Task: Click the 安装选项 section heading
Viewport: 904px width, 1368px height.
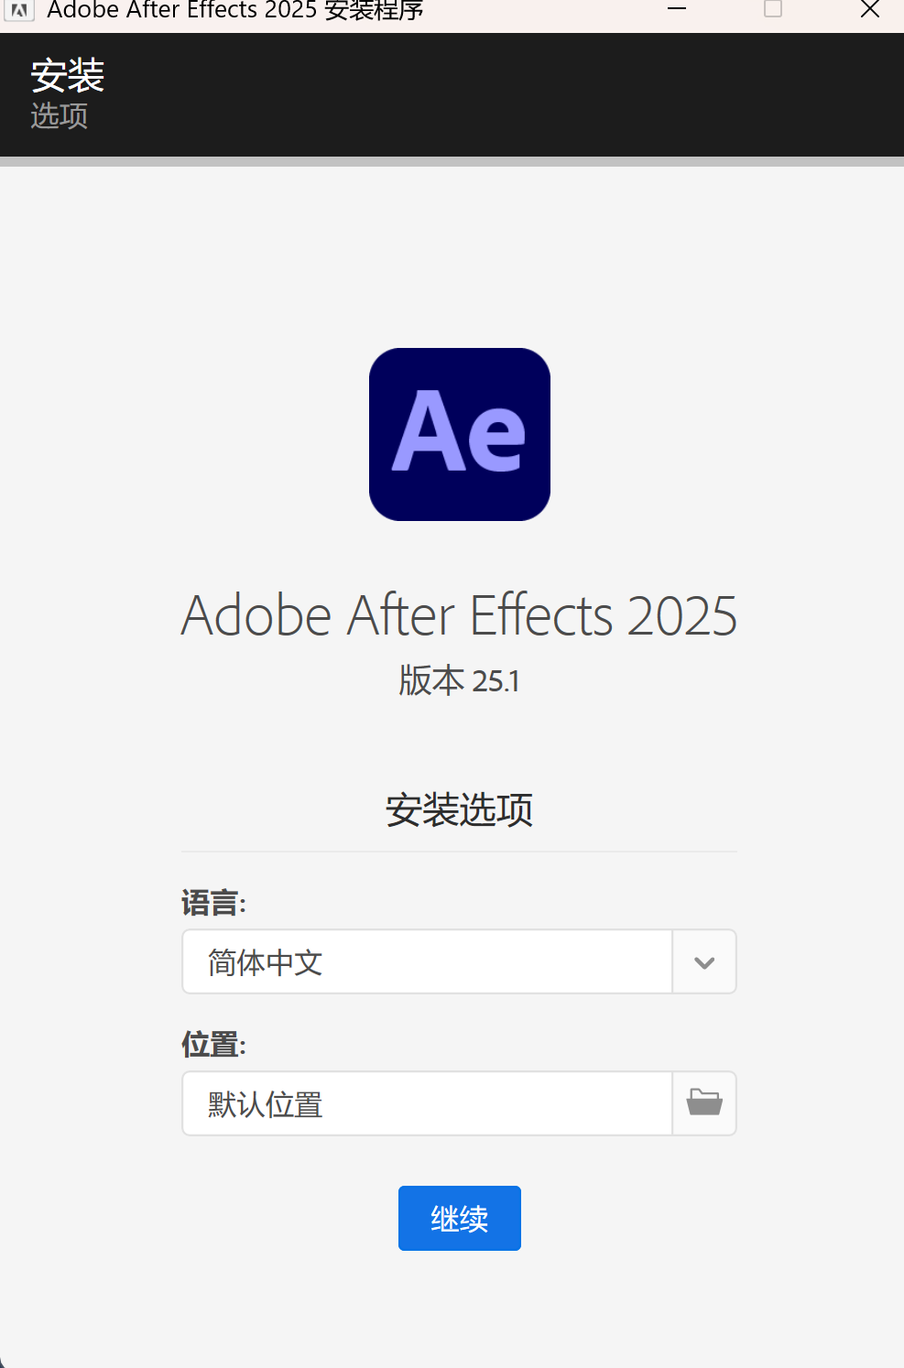Action: [x=459, y=810]
